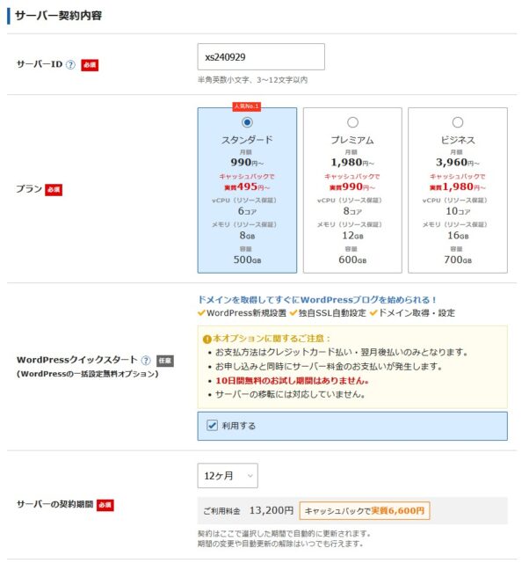The width and height of the screenshot is (529, 563).
Task: Click the プレミアム 600GB capacity value
Action: pos(352,260)
